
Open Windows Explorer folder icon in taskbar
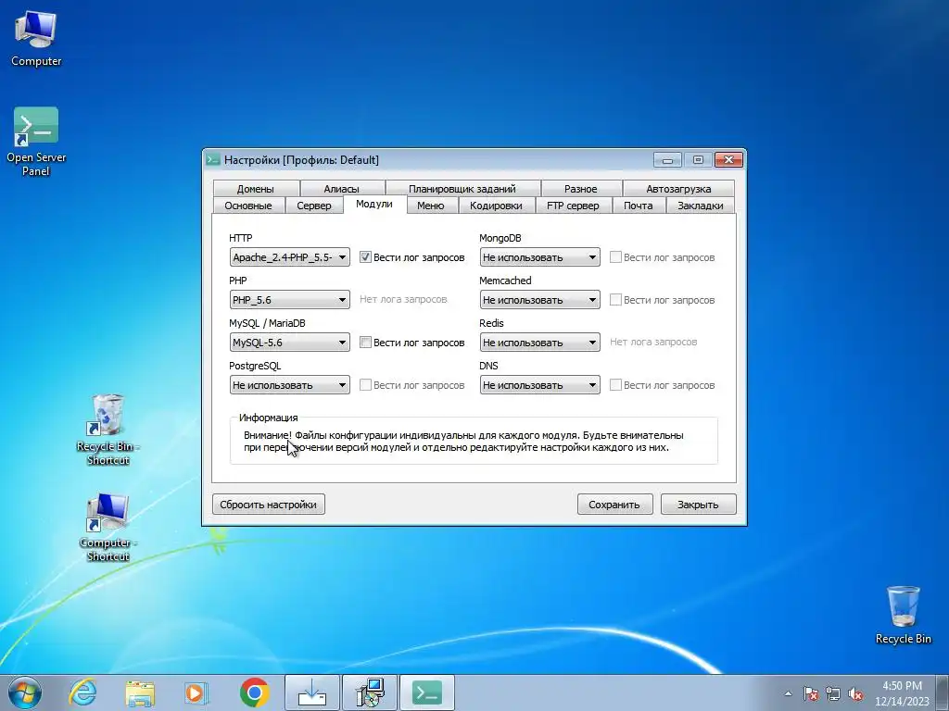[140, 692]
